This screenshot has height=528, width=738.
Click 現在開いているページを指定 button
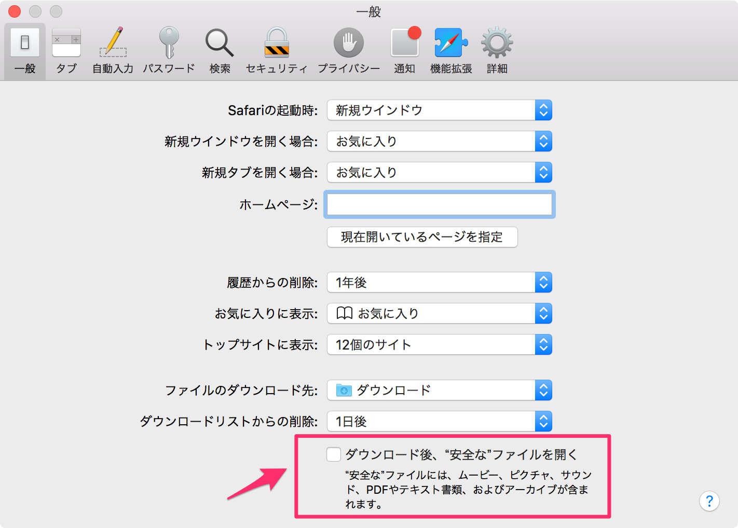coord(422,237)
